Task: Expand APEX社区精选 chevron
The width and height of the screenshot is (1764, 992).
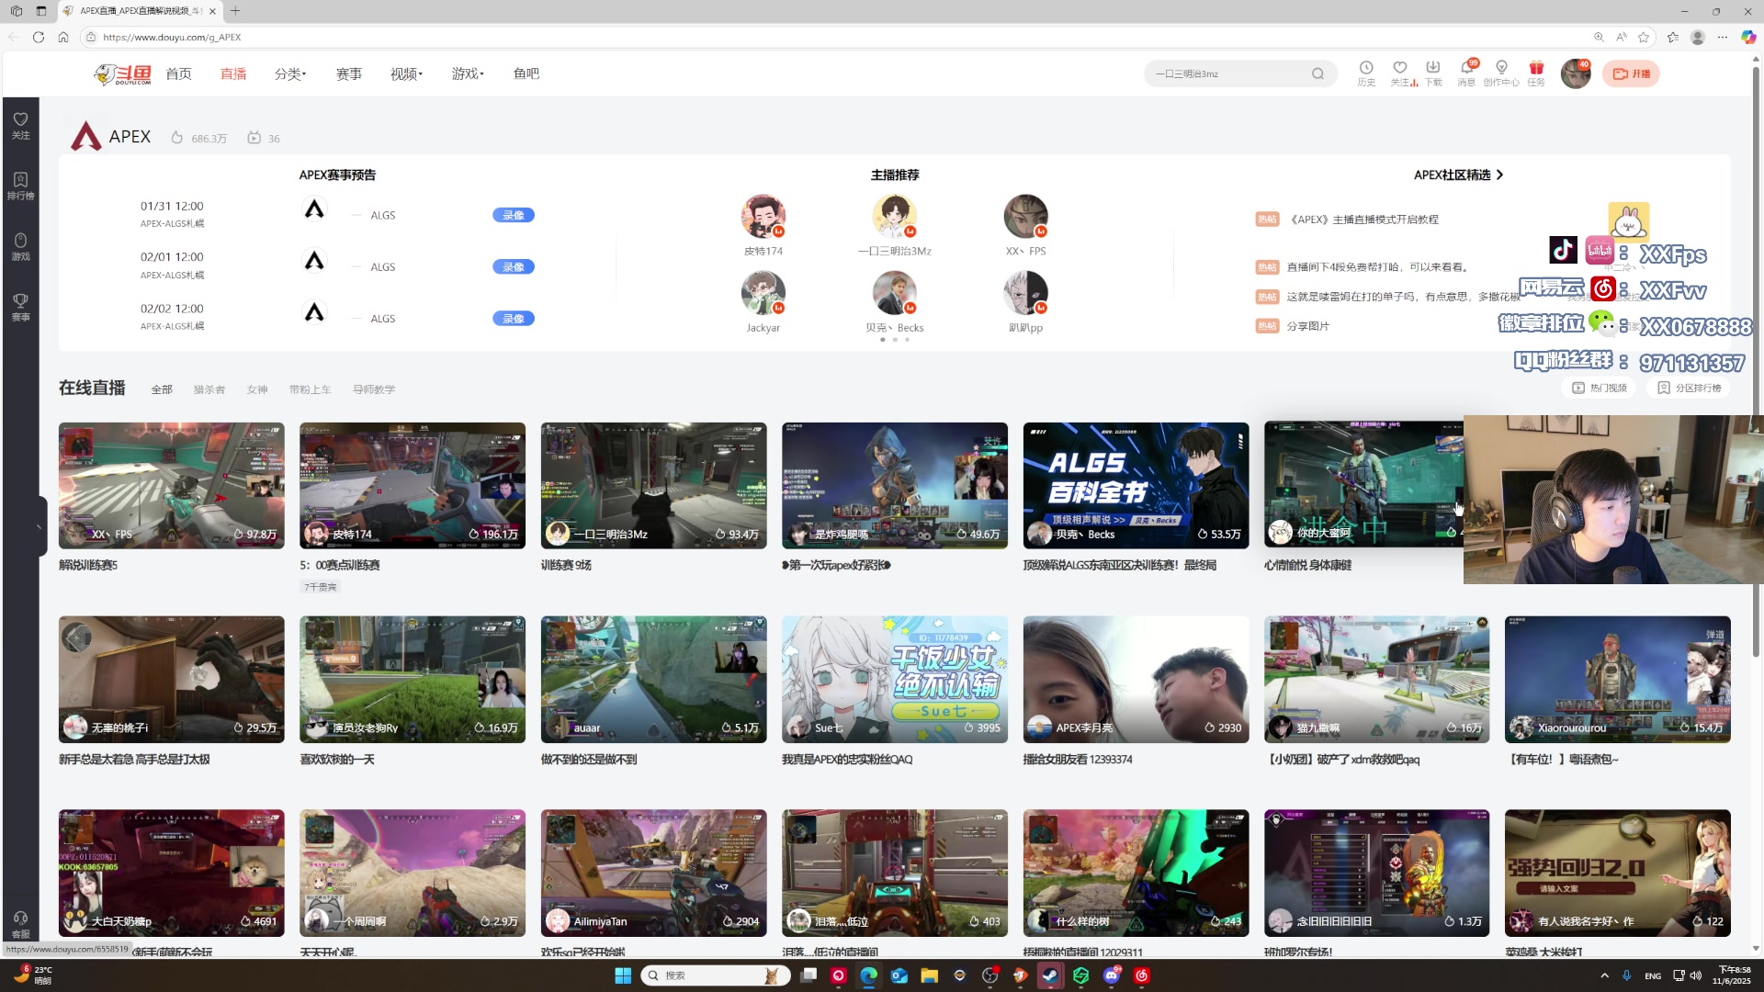Action: pyautogui.click(x=1499, y=175)
